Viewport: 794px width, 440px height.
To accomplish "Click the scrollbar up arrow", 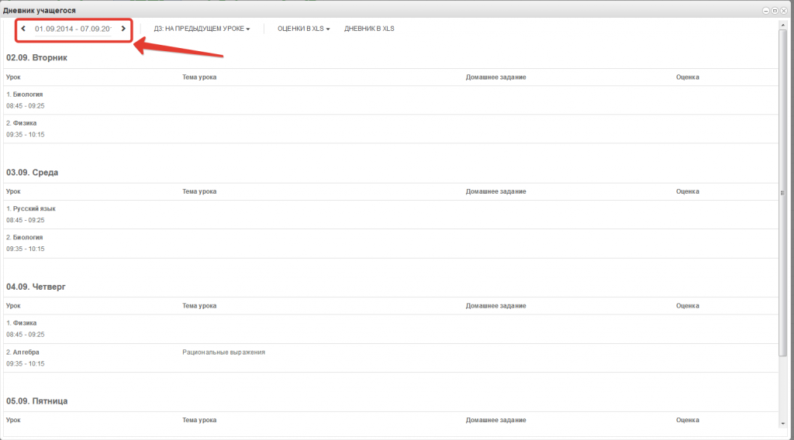I will tap(783, 25).
